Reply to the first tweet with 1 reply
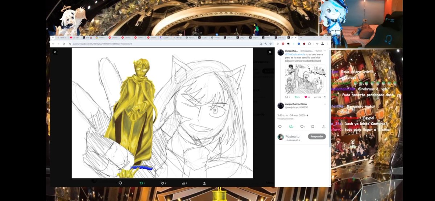Viewport: 435px width, 201px height. [x=287, y=97]
